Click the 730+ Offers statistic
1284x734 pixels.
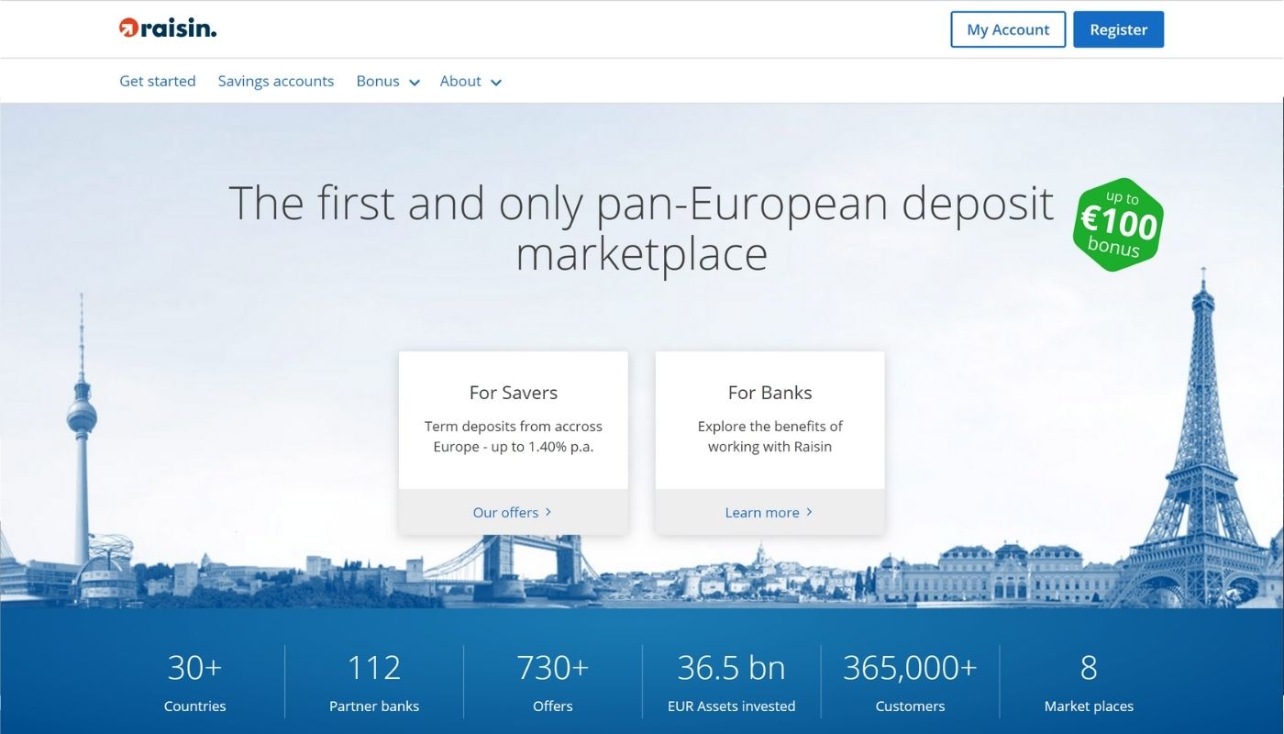(x=553, y=682)
